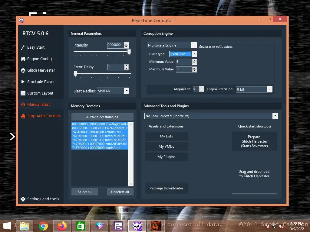The image size is (310, 232).
Task: Click the Custom Layout grid icon
Action: click(x=23, y=93)
